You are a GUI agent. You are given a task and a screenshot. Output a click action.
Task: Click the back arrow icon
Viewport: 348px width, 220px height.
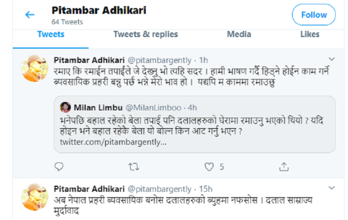pyautogui.click(x=30, y=15)
